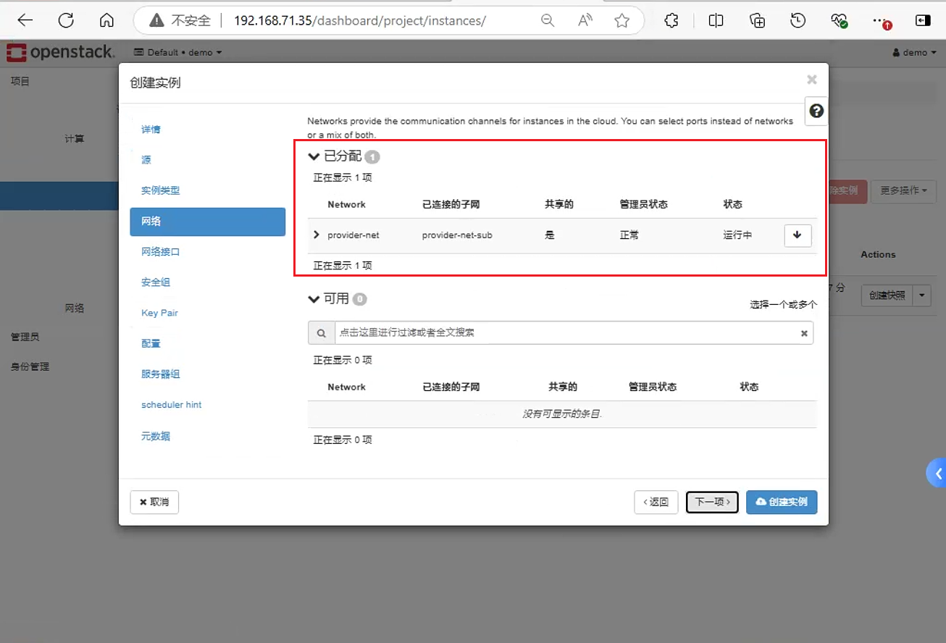Add page to favorites with star icon
946x643 pixels.
(x=621, y=20)
